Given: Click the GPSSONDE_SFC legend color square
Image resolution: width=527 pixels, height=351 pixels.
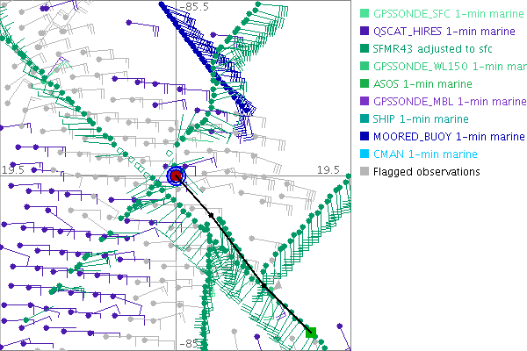Looking at the screenshot, I should 365,14.
